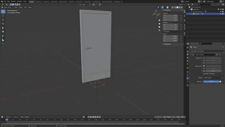
Task: Toggle Limit Location constraint visibility eye
Action: [x=217, y=55]
